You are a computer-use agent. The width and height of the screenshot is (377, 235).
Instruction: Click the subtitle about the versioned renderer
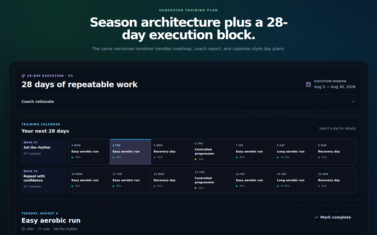(x=188, y=49)
